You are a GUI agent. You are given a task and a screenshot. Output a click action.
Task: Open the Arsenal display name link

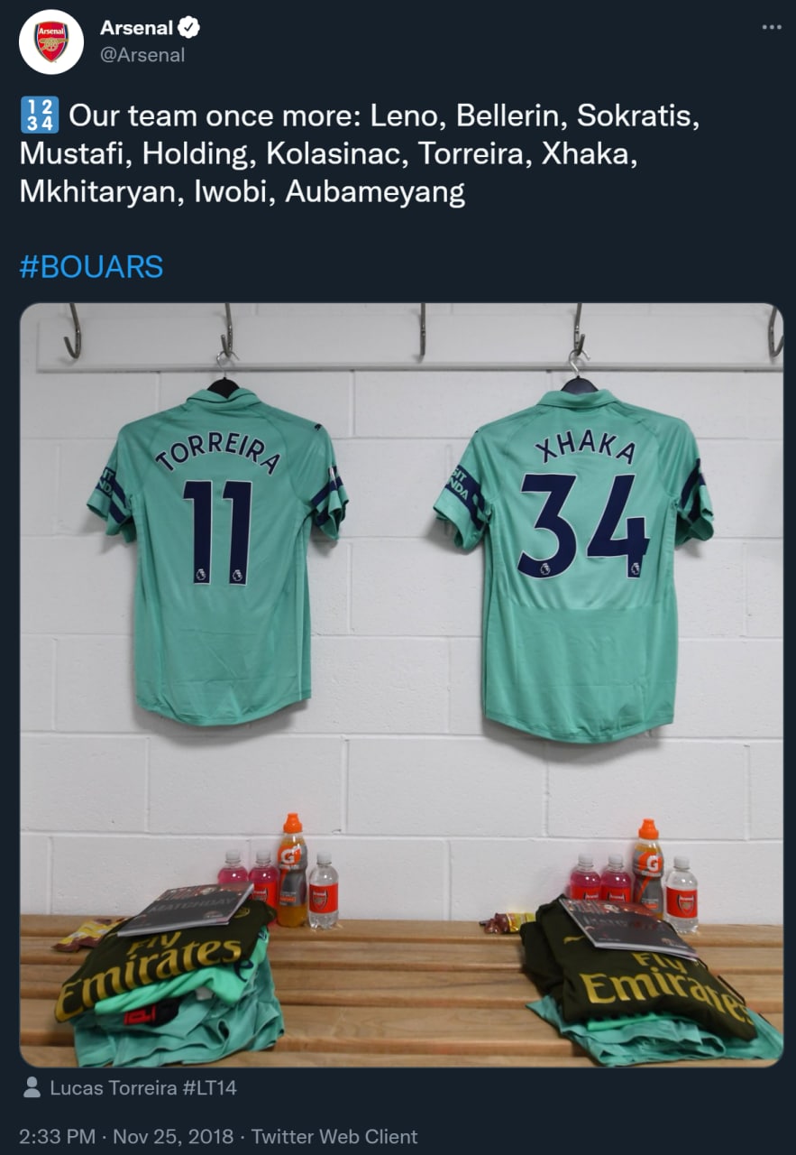tap(136, 29)
